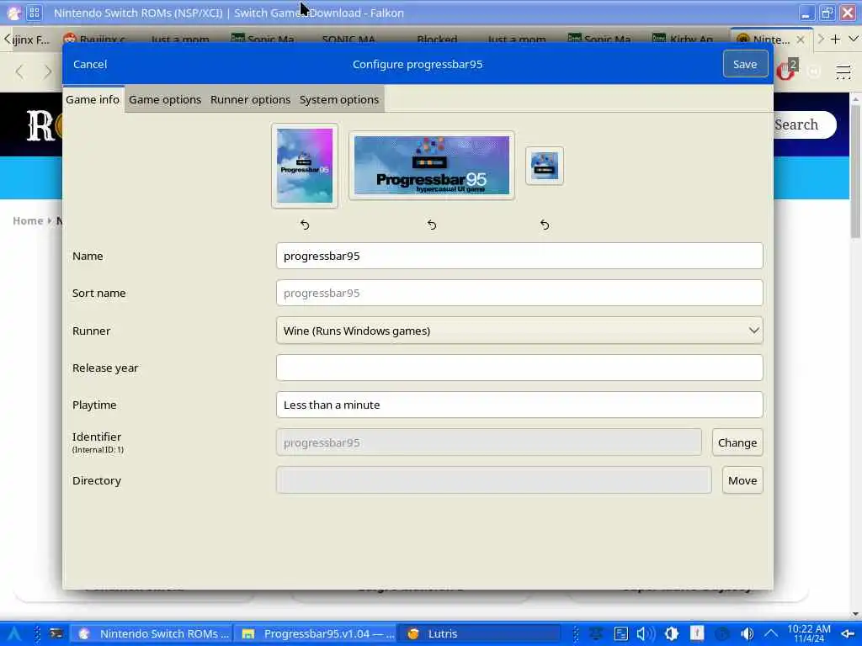Click the taskbar clock 10:22 AM
The image size is (862, 646).
pos(809,633)
